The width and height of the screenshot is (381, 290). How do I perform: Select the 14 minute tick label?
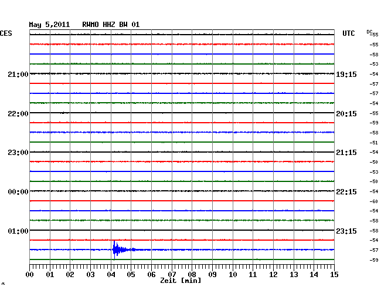tap(314, 275)
